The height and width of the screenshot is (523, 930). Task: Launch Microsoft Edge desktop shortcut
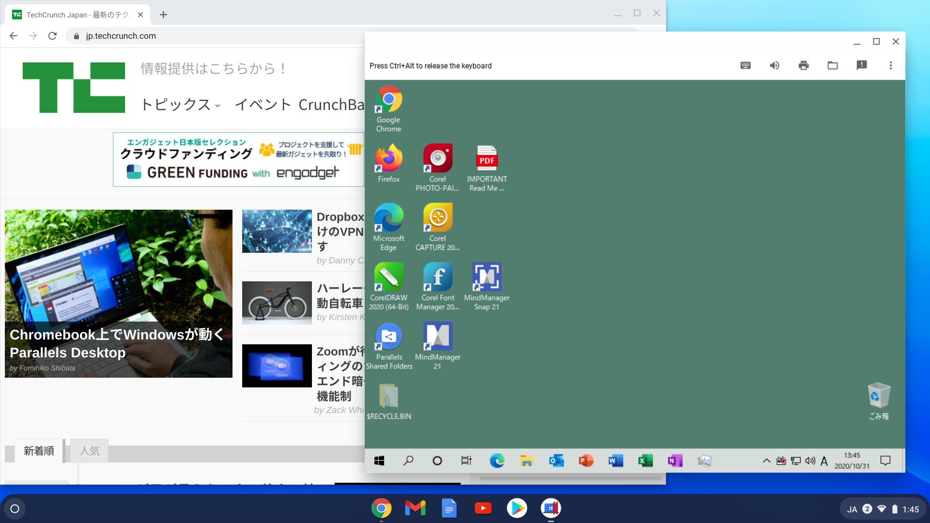(x=388, y=227)
